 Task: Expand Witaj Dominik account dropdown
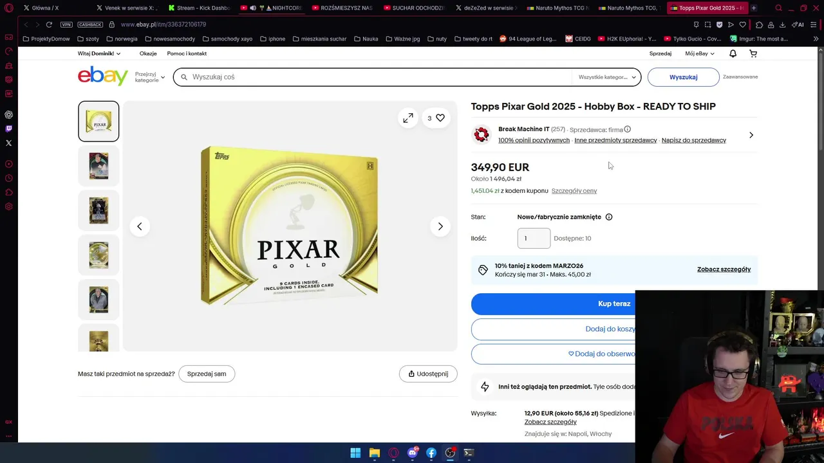pyautogui.click(x=99, y=53)
